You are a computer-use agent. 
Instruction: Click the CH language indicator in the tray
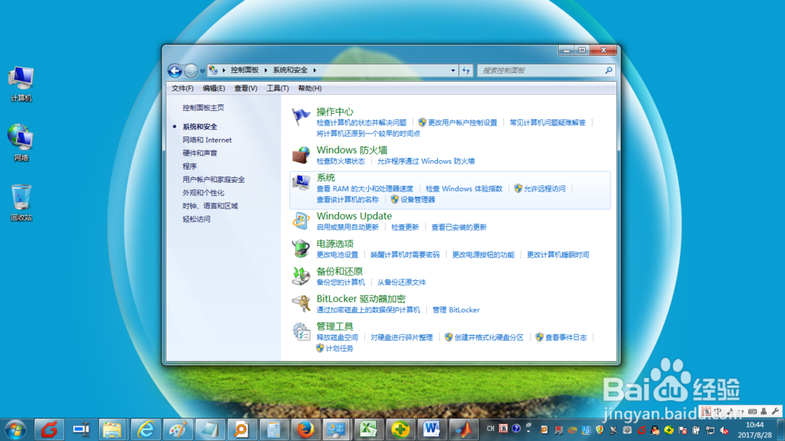tap(490, 429)
